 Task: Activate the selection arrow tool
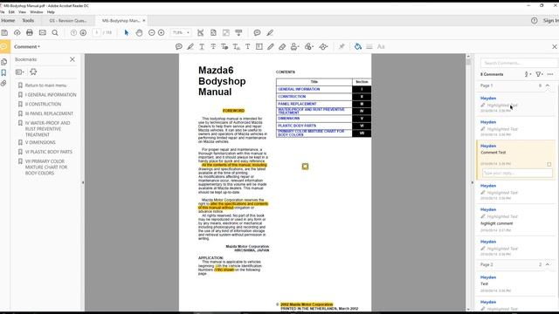(x=126, y=33)
